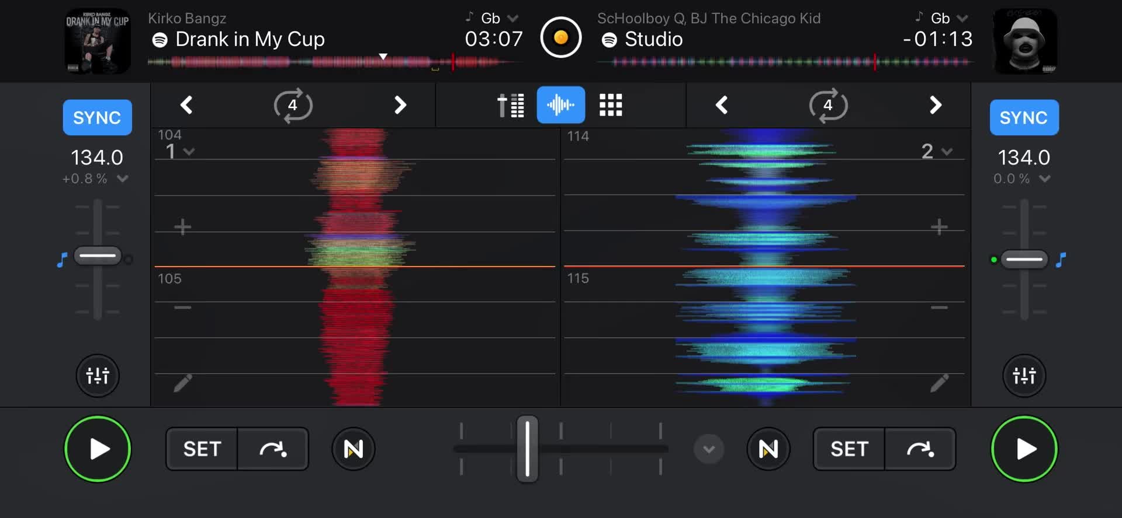
Task: Toggle key lock on the left deck
Action: pos(62,260)
